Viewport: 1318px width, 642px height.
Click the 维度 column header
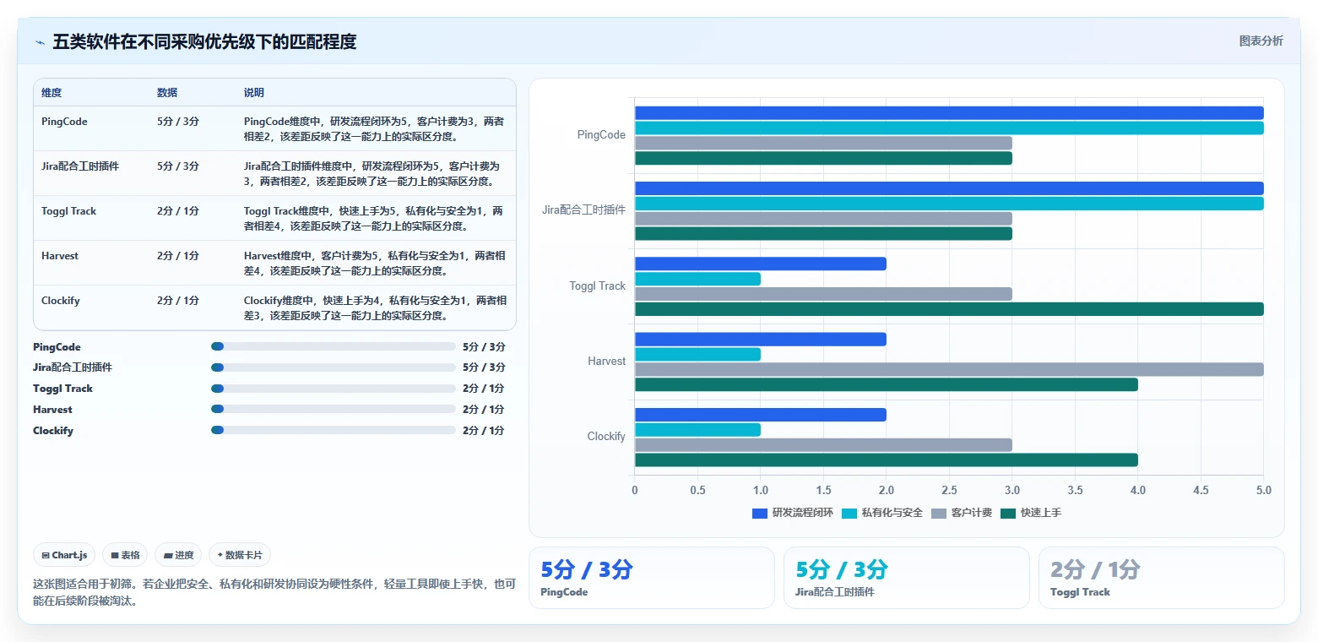52,93
